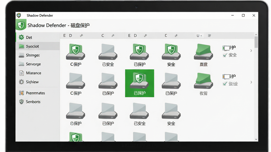Expand the chevron beside the orange 护 switch
The image size is (271, 152).
point(251,82)
